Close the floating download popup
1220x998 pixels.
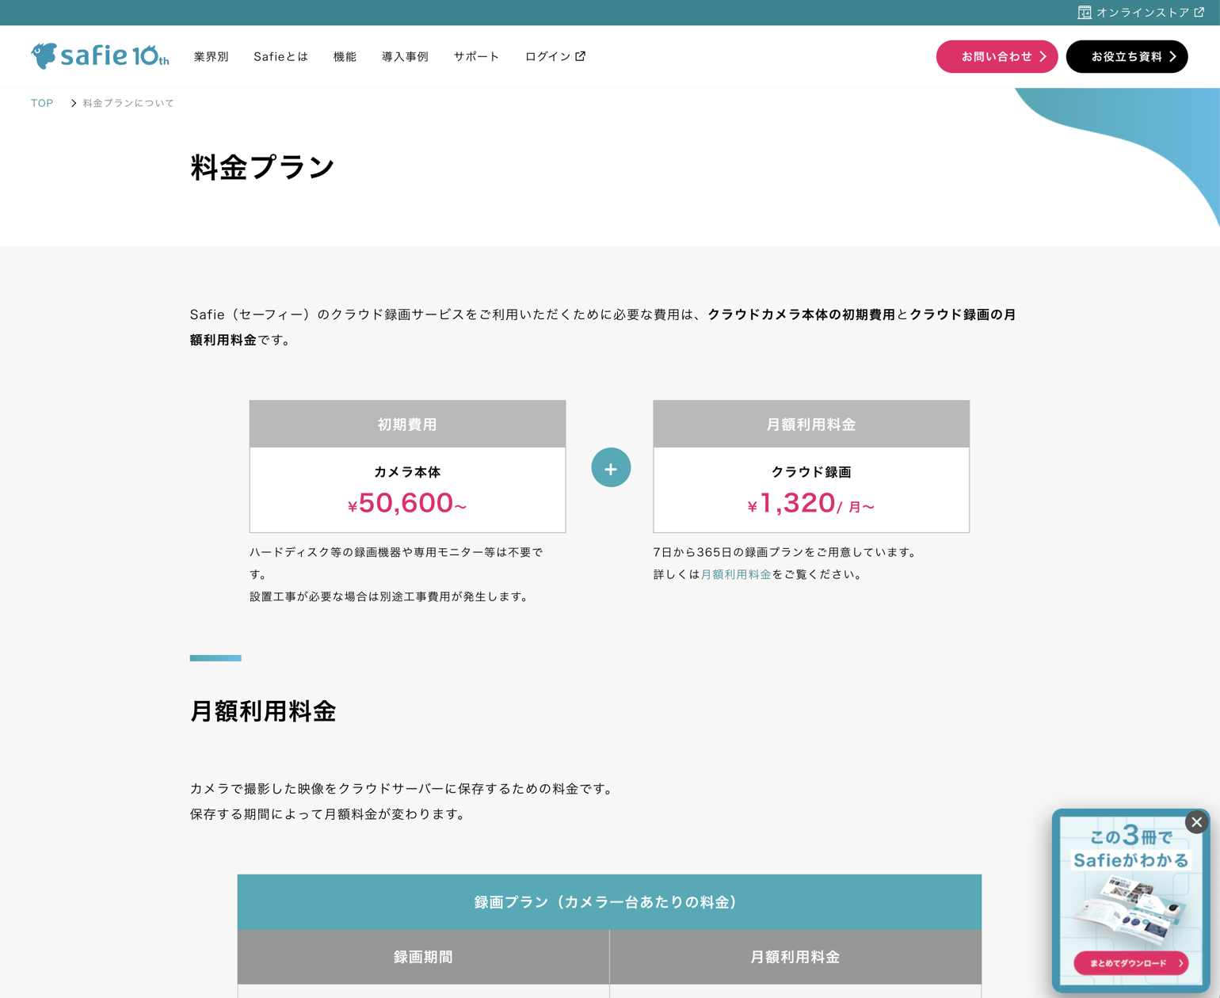(1196, 822)
